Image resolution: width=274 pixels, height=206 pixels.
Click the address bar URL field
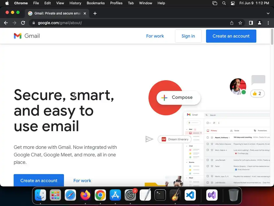pyautogui.click(x=129, y=23)
